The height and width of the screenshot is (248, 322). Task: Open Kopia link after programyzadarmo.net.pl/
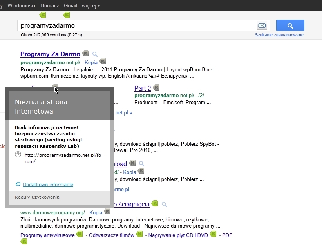coord(91,62)
